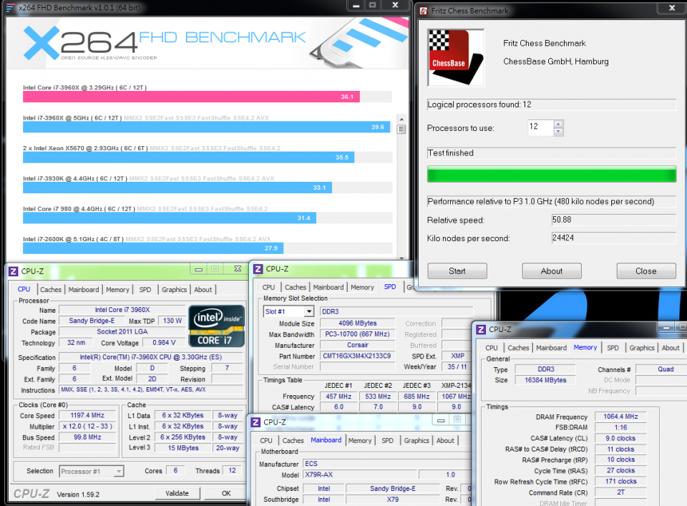The image size is (687, 506).
Task: Click the Validate button in CPU-Z
Action: coord(177,493)
